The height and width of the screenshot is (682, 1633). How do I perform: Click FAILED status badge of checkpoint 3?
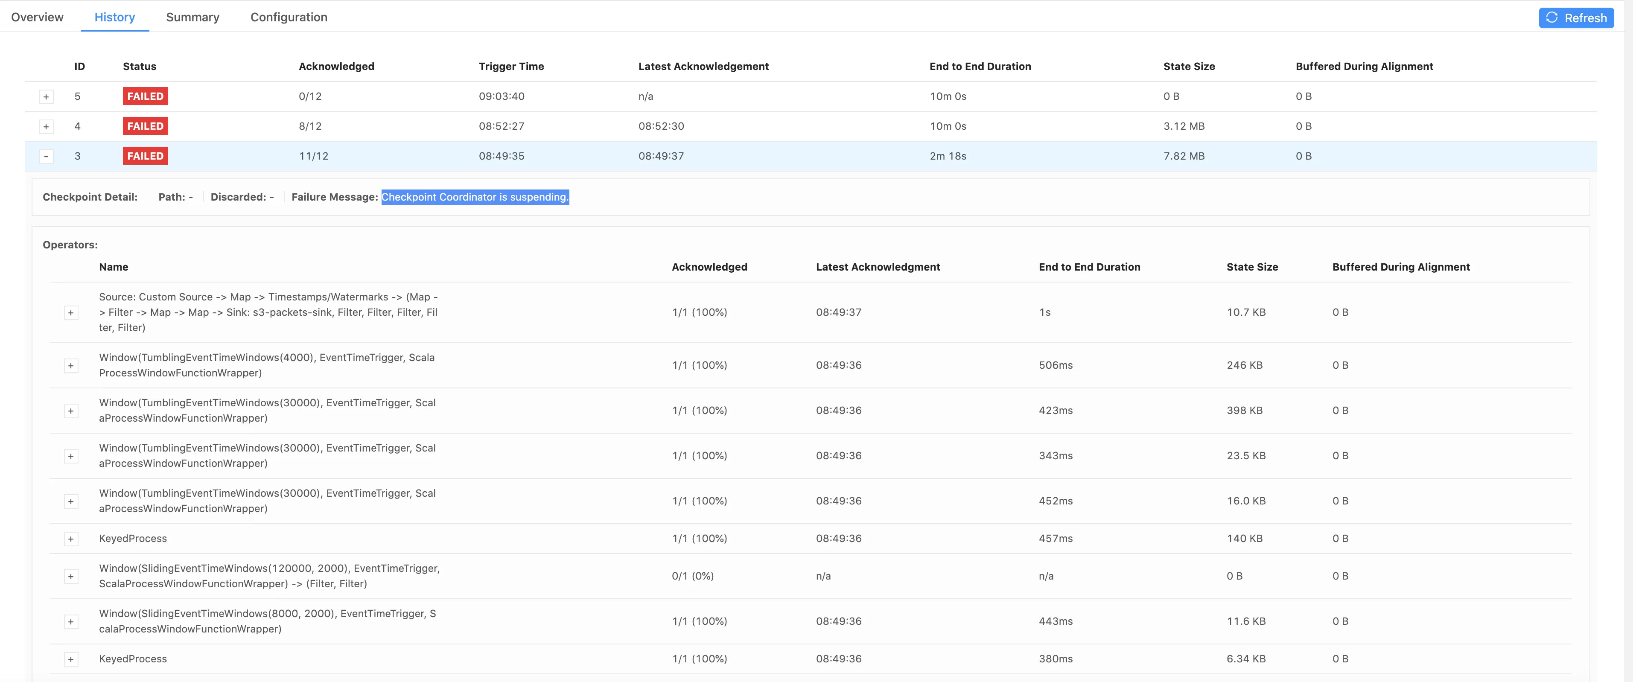click(145, 156)
